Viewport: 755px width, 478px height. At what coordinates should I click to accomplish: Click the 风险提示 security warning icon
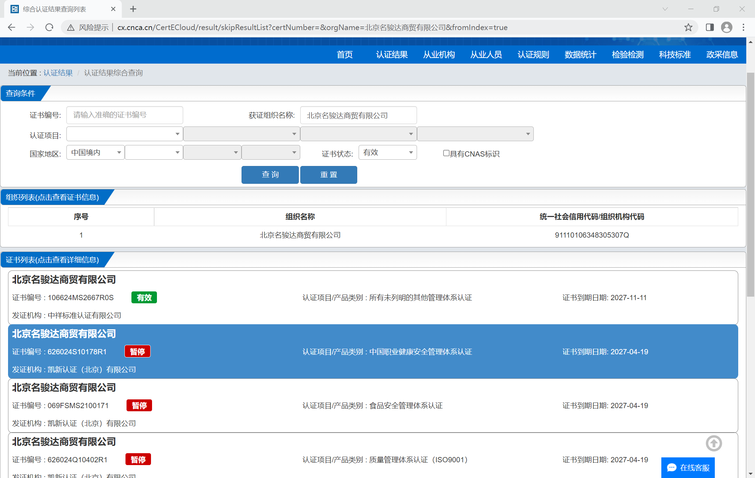[x=71, y=27]
